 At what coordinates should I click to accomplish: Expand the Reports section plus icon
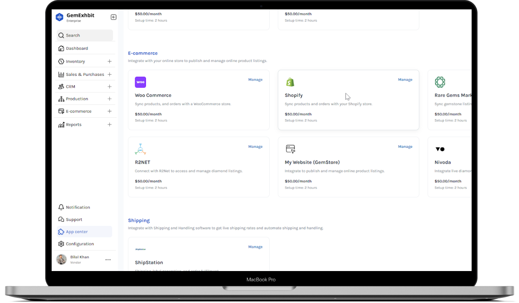(x=110, y=124)
